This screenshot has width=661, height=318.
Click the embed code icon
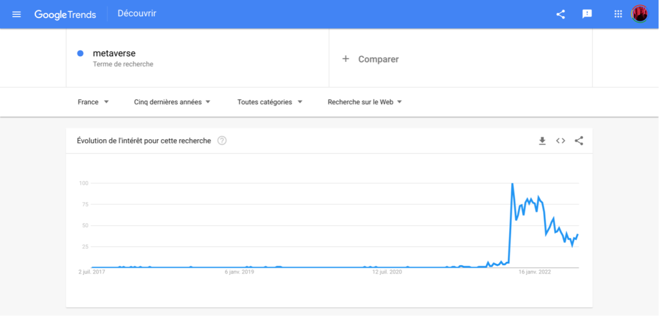pos(560,141)
